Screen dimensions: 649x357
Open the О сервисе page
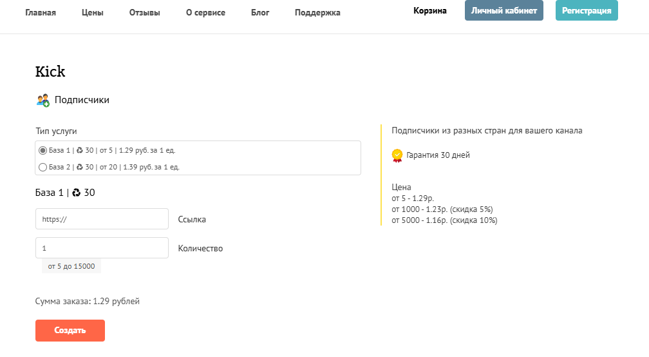point(206,12)
